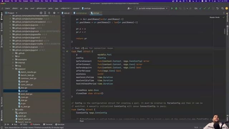This screenshot has width=229, height=129.
Task: Click the Users breadcrumb in navigation bar
Action: point(7,9)
